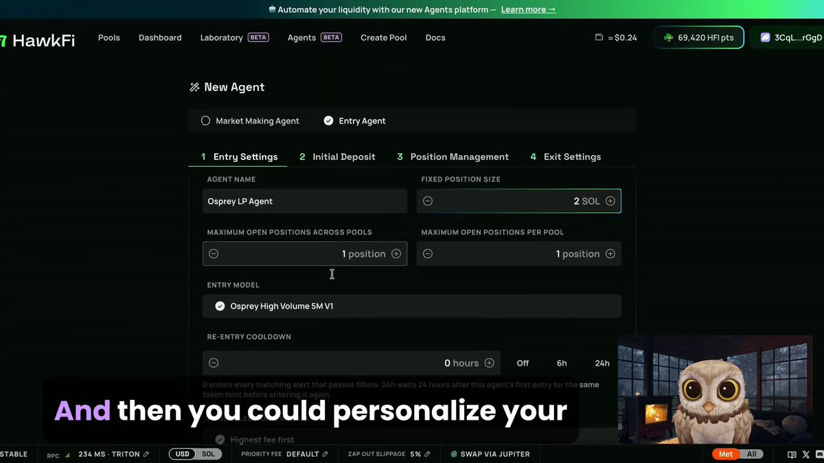The height and width of the screenshot is (463, 824).
Task: Edit the priority fee pencil icon
Action: click(325, 454)
